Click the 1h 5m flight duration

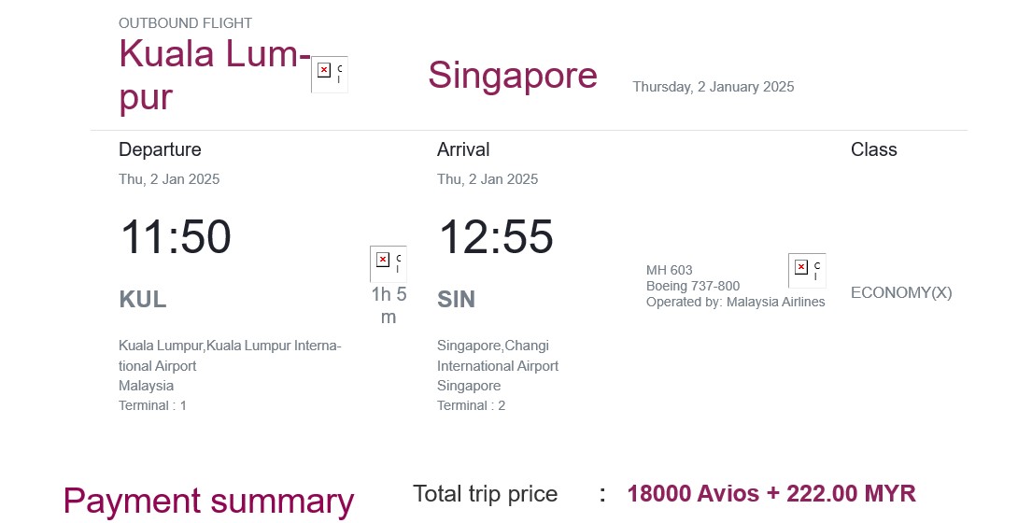click(x=389, y=305)
